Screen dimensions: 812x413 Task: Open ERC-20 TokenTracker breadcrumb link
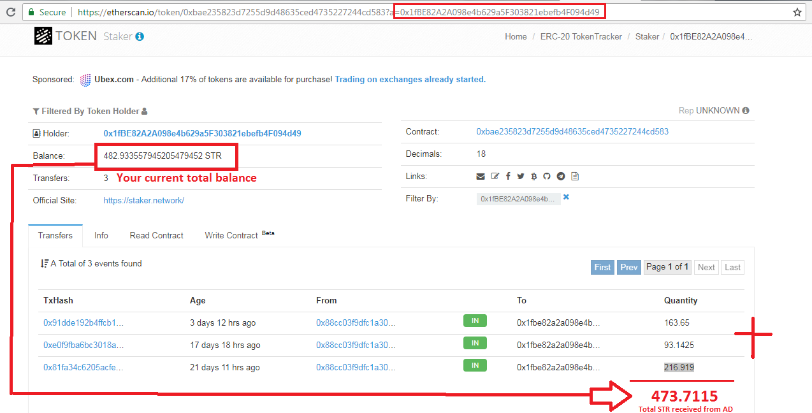[x=581, y=36]
